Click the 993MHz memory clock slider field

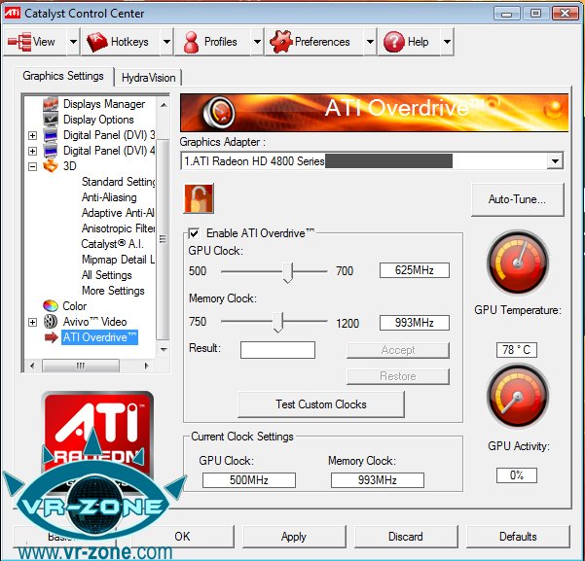click(415, 323)
